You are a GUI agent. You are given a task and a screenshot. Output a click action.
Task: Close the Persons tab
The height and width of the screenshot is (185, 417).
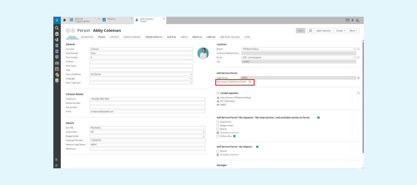click(x=131, y=19)
